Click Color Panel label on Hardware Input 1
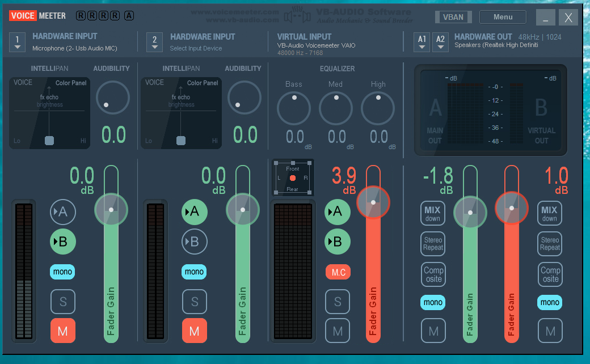This screenshot has height=364, width=590. click(x=71, y=83)
